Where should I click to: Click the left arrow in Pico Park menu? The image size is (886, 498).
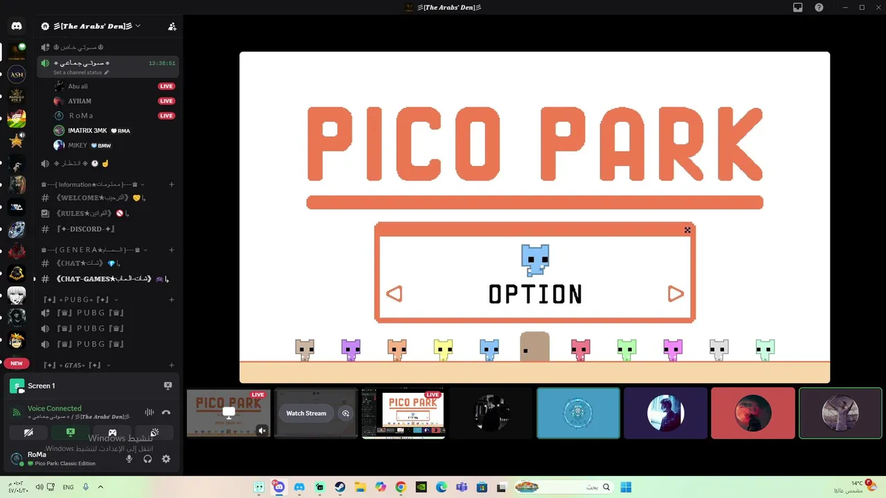point(394,294)
